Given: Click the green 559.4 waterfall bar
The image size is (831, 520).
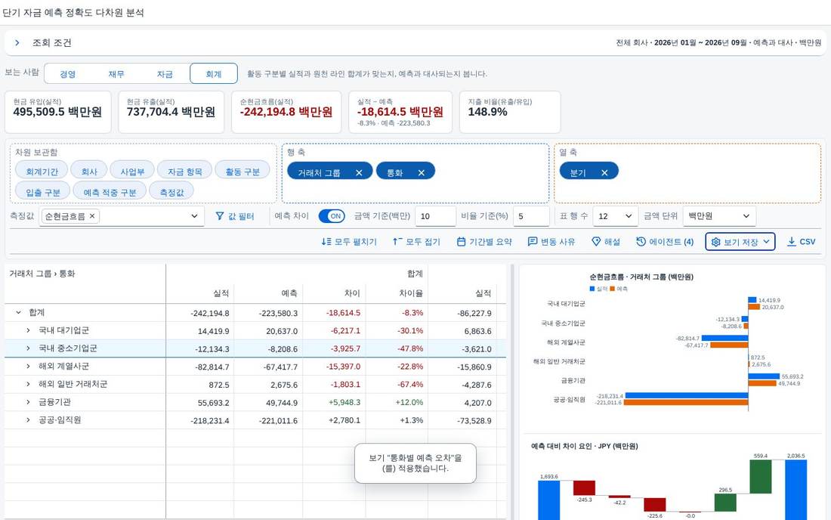Looking at the screenshot, I should pos(761,476).
